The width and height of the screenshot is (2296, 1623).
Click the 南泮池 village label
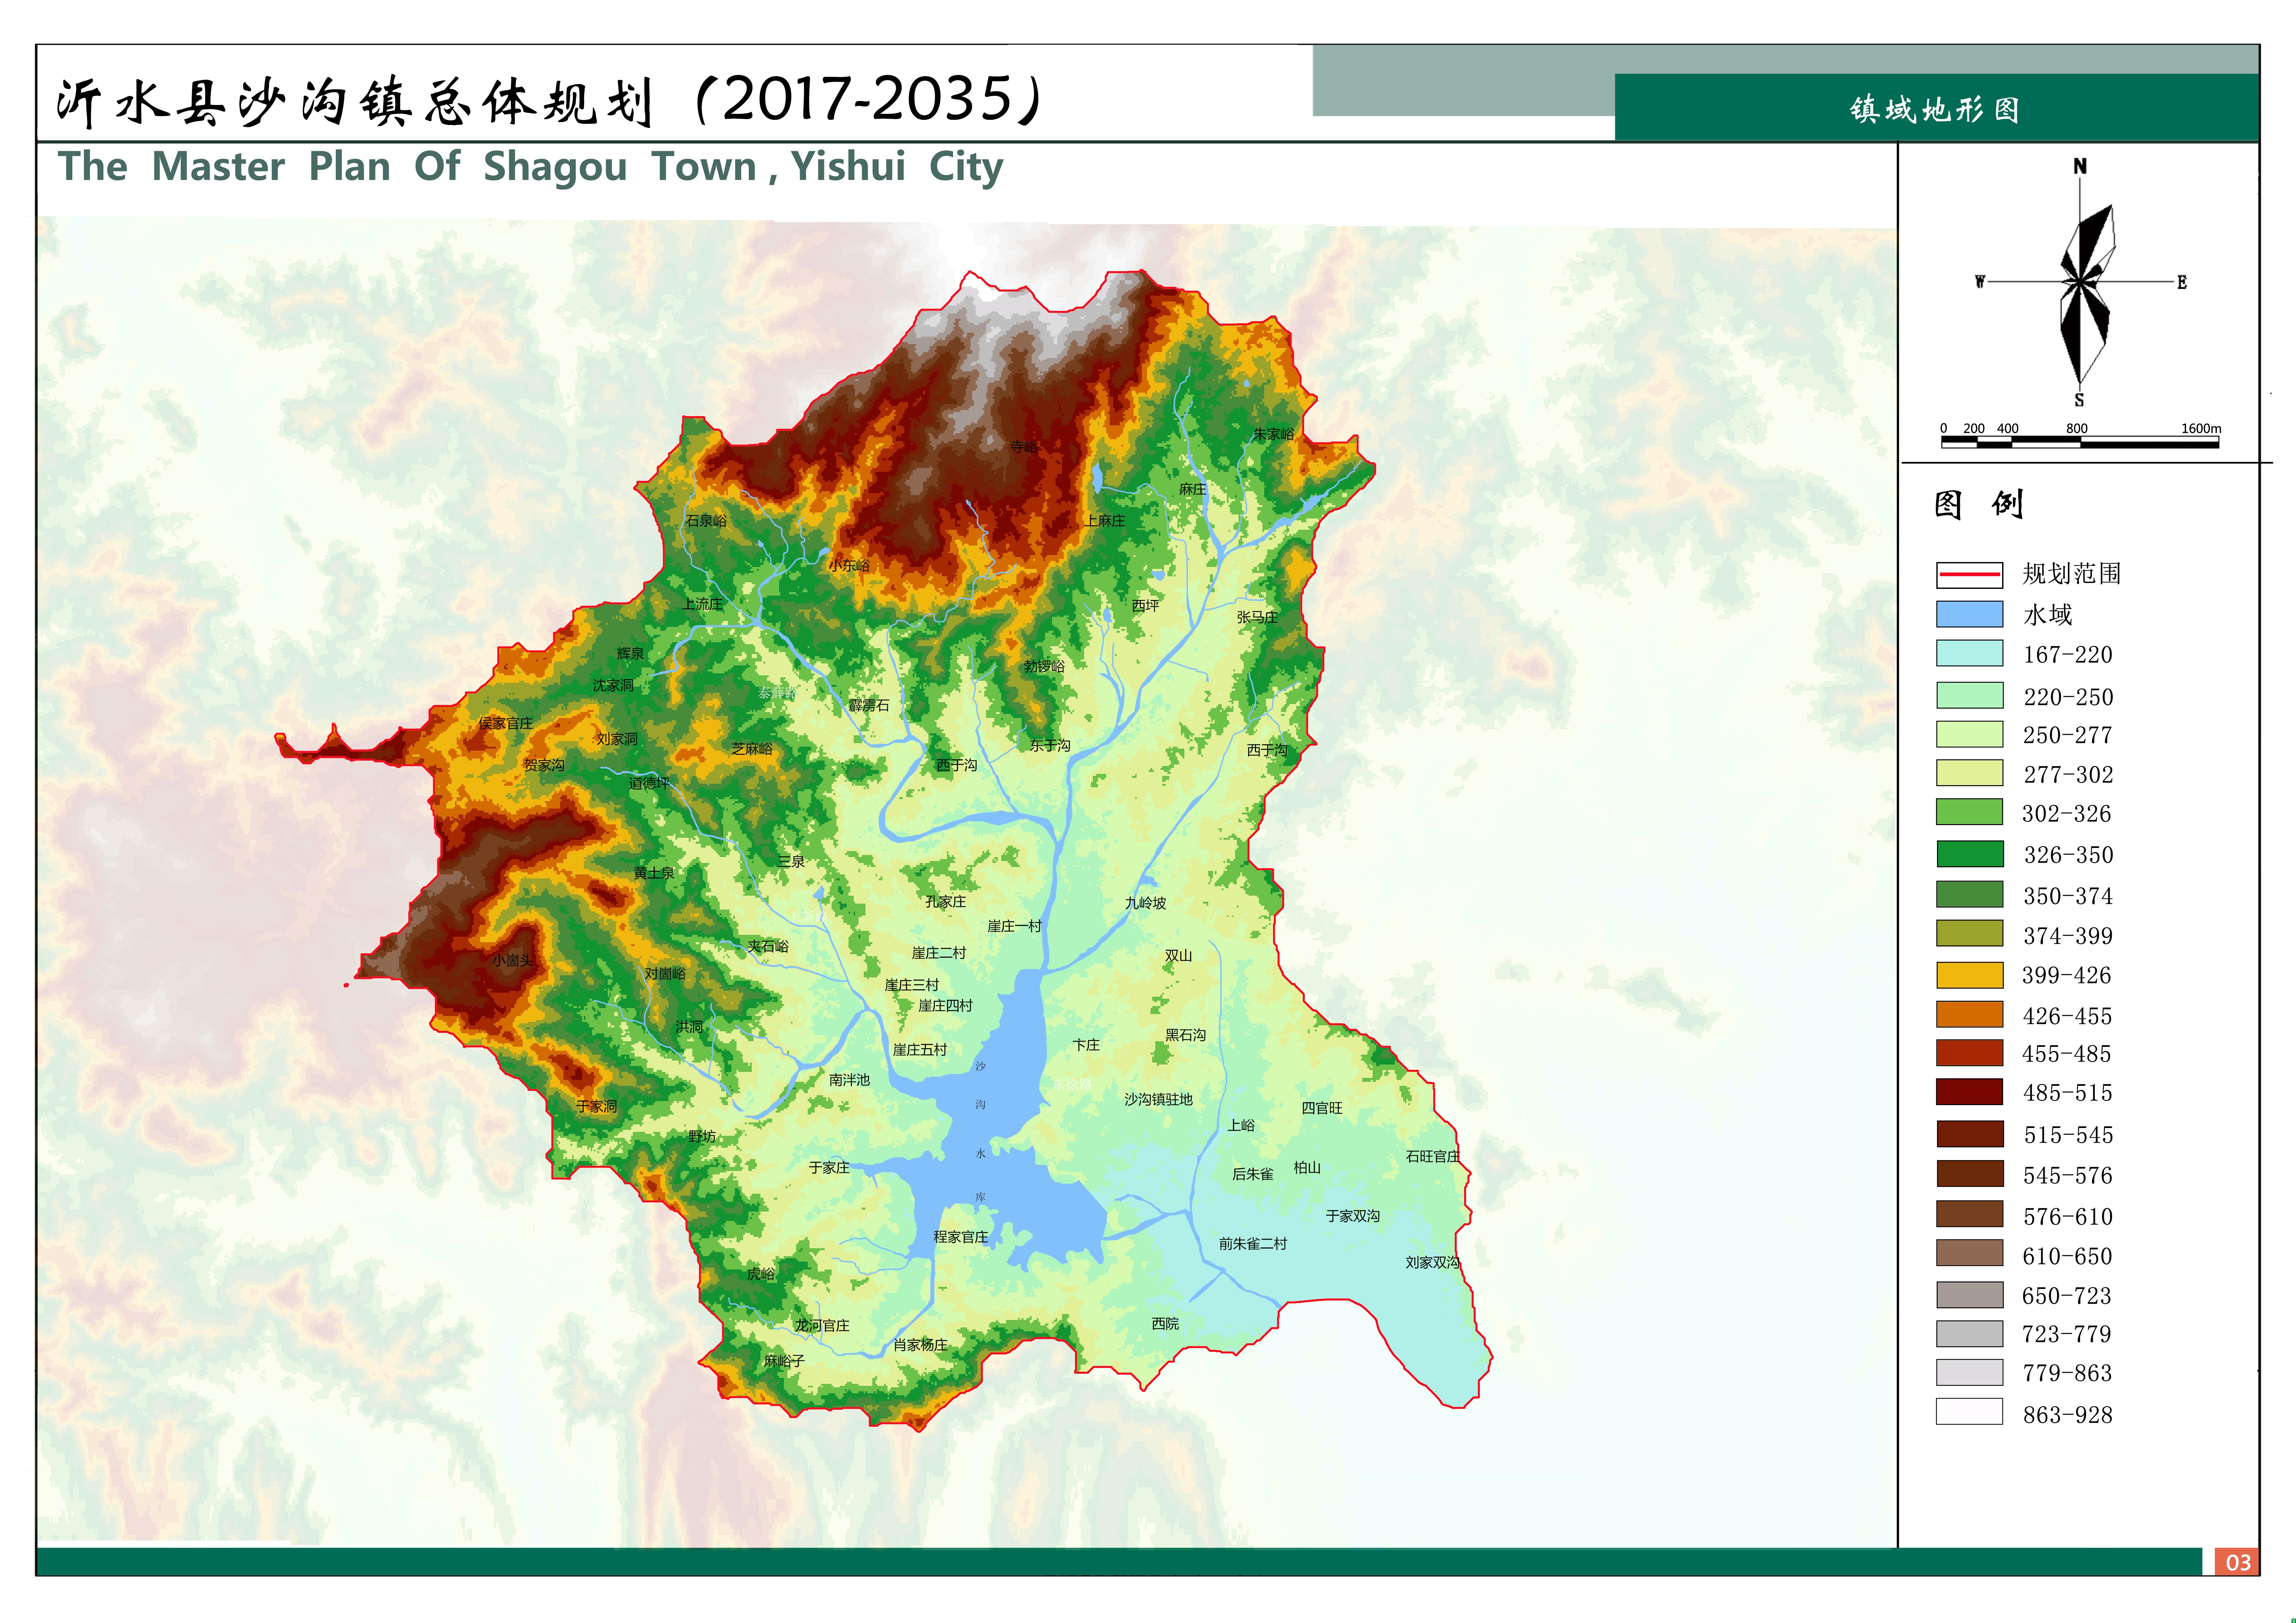click(x=849, y=1080)
